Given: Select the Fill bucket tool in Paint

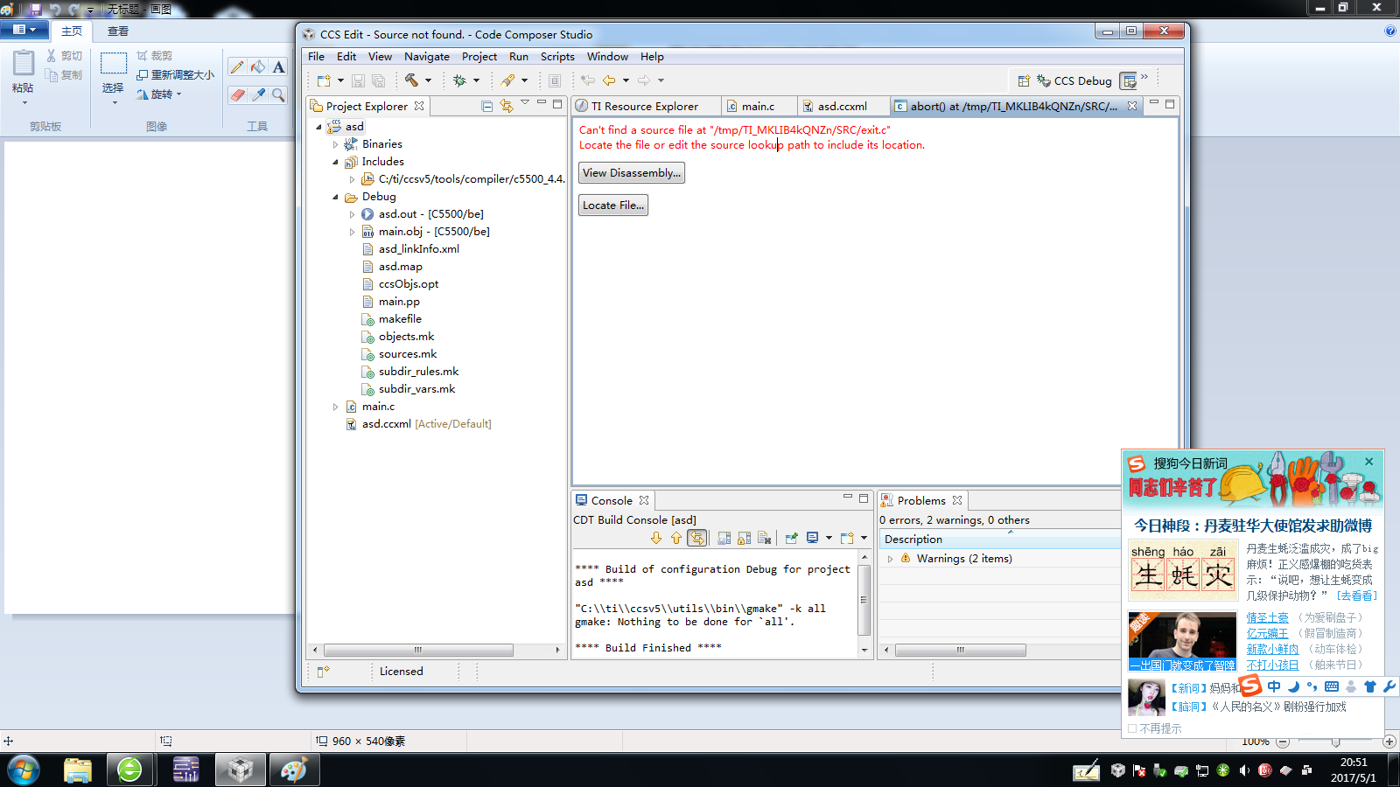Looking at the screenshot, I should tap(257, 67).
